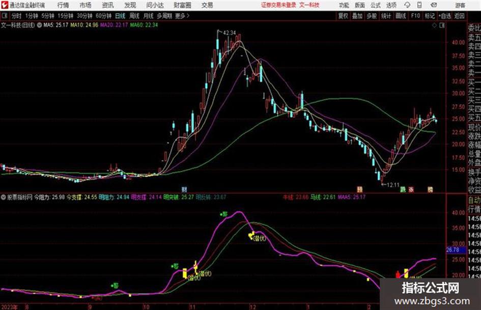Click the 文一科技(日线) chart title
Image resolution: width=481 pixels, height=310 pixels.
coord(18,25)
